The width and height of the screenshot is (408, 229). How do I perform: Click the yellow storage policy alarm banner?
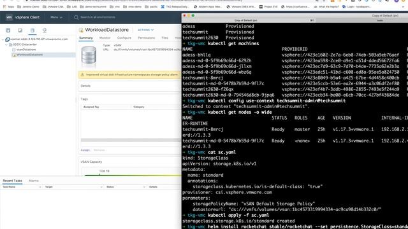(129, 75)
